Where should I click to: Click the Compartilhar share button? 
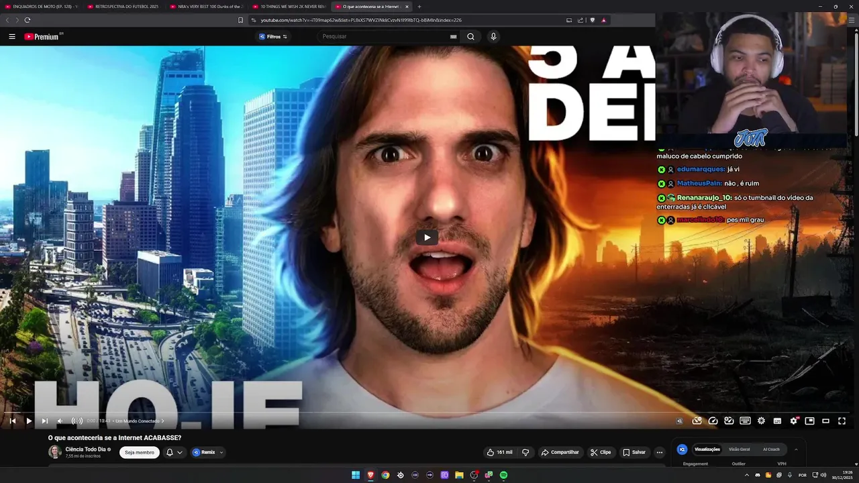pyautogui.click(x=560, y=452)
